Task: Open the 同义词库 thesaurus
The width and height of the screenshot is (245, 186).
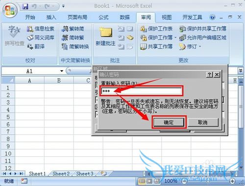Action: click(x=41, y=38)
